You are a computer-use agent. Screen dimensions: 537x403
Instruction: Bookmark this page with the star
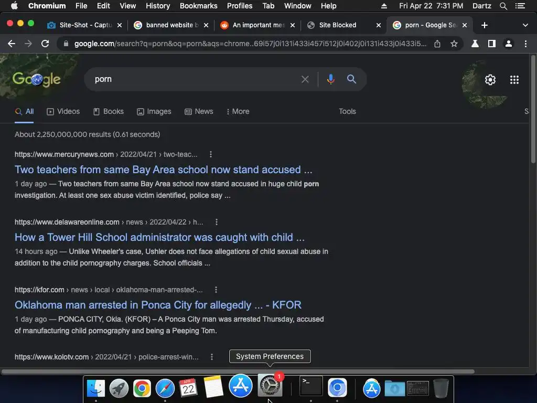[x=454, y=44]
